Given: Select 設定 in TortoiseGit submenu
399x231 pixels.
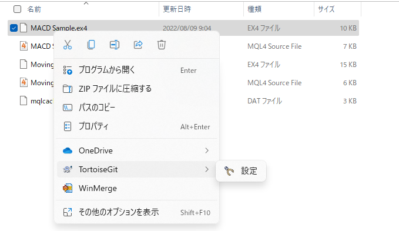Looking at the screenshot, I should coord(241,171).
